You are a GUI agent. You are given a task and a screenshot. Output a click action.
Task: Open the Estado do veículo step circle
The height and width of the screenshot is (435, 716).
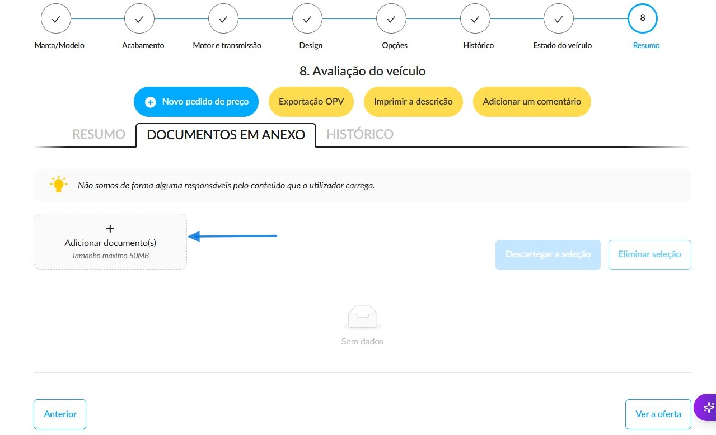point(559,18)
